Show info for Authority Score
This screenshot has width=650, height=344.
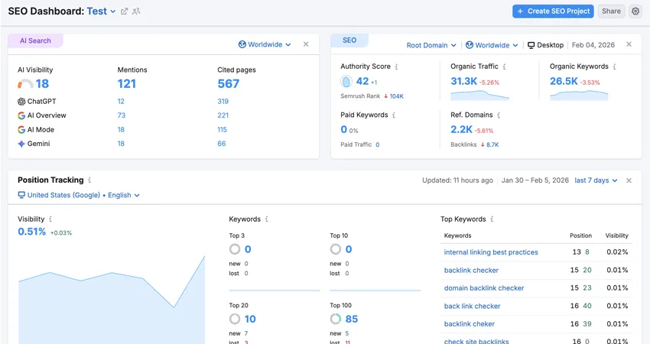pos(396,67)
